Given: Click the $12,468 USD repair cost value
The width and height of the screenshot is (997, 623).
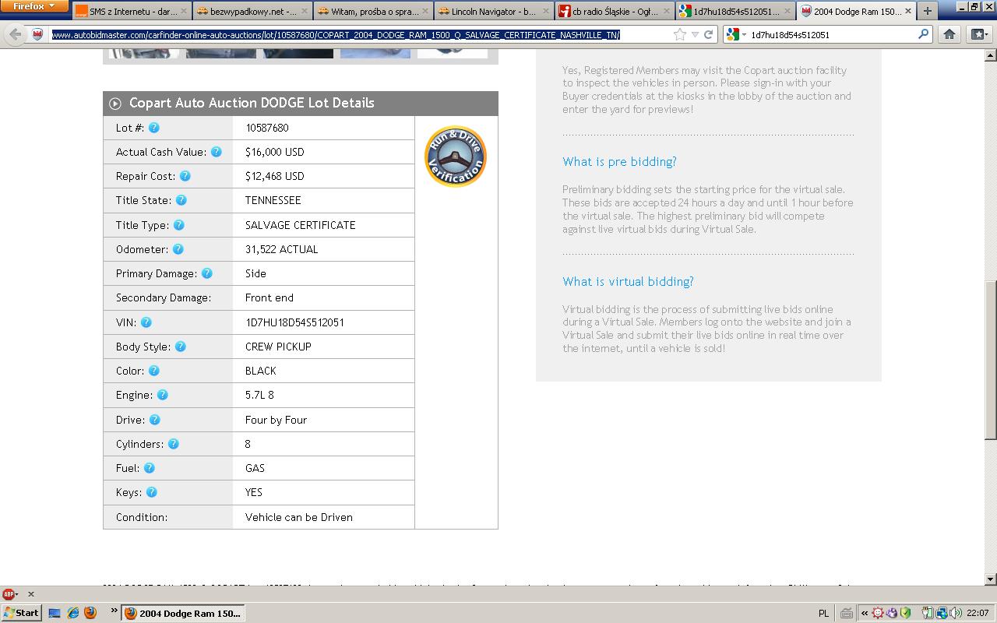Looking at the screenshot, I should (275, 176).
